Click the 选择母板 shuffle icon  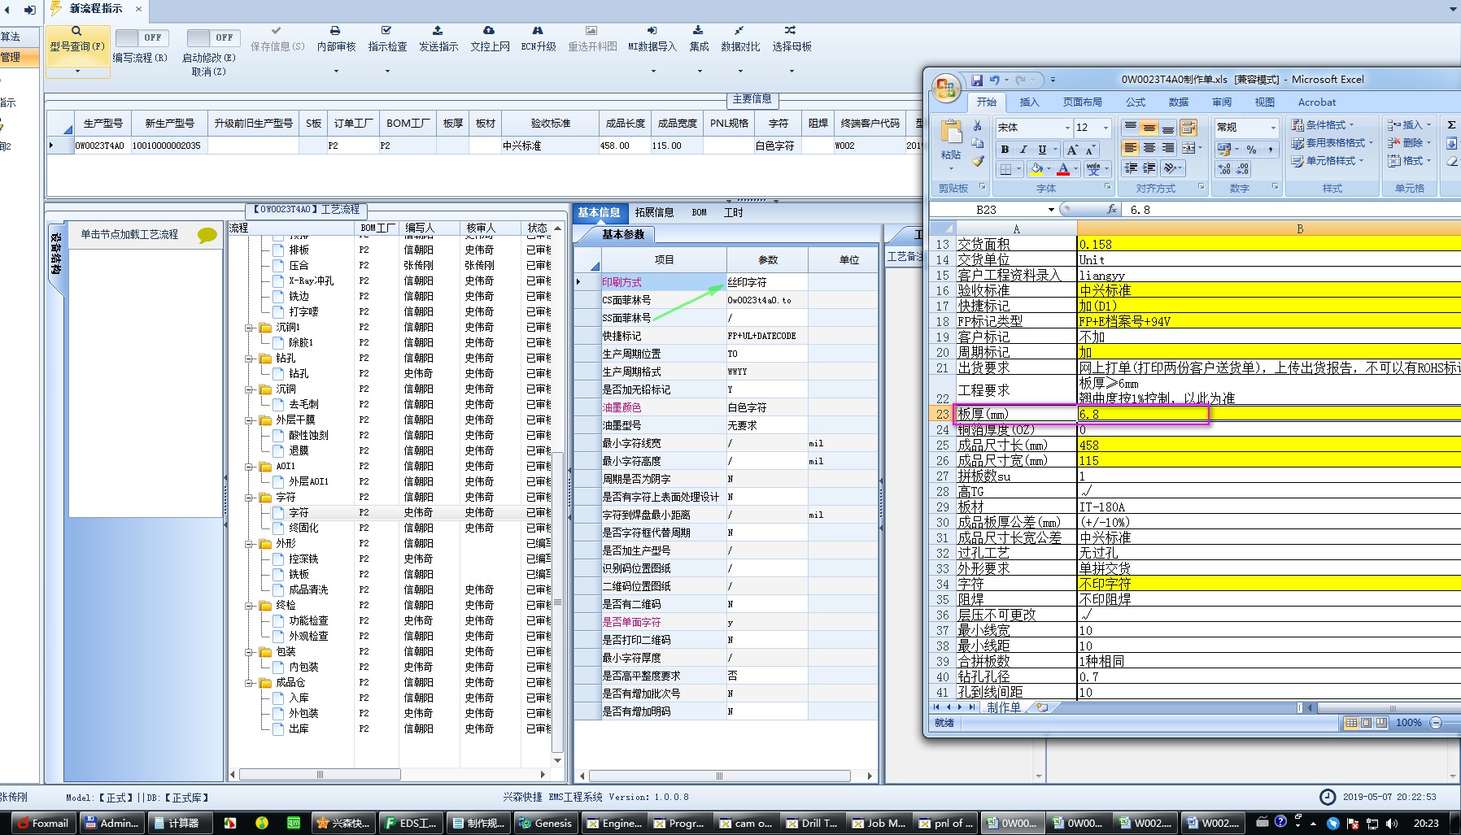pyautogui.click(x=791, y=31)
